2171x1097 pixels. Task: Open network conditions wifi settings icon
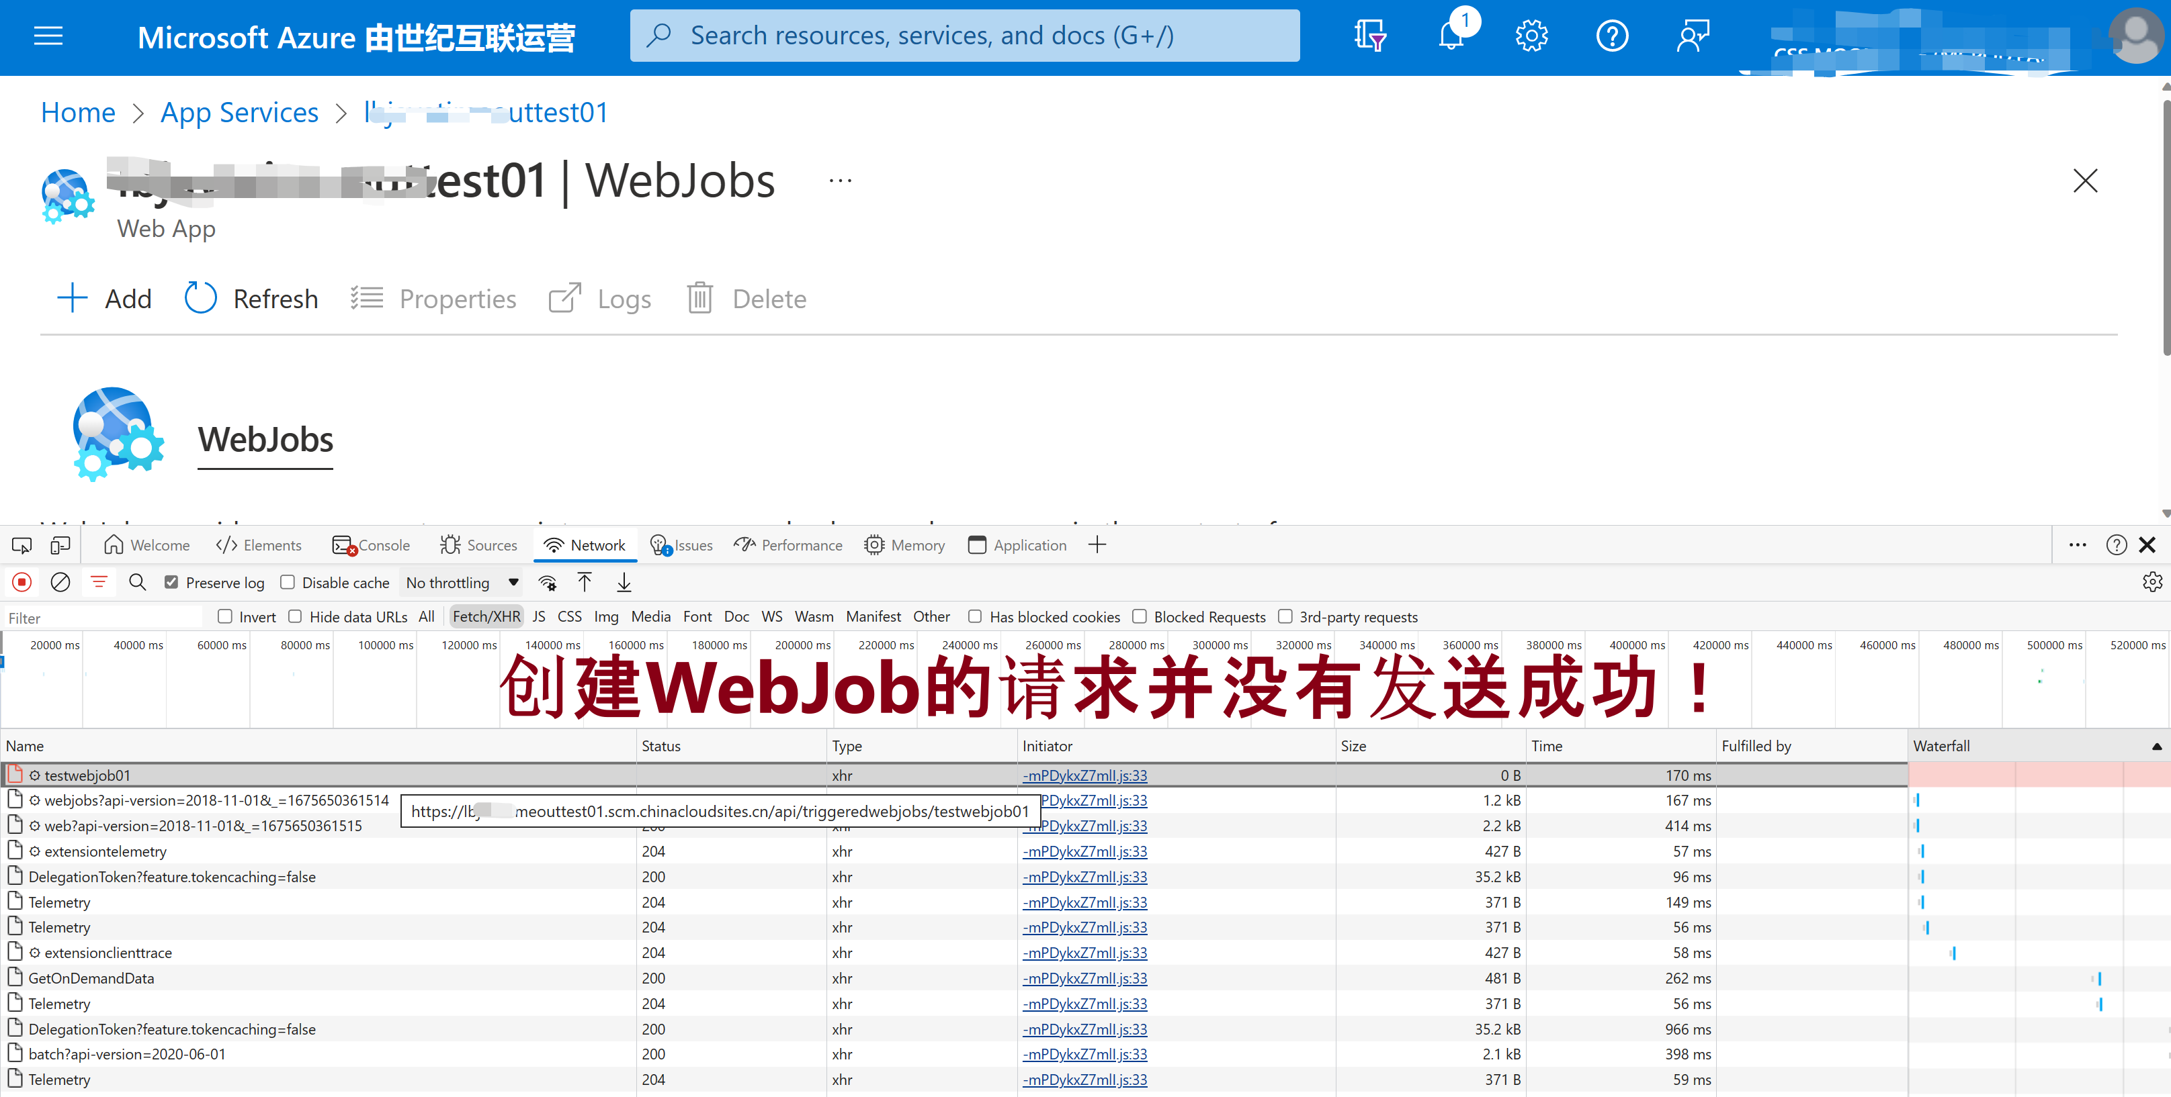coord(548,582)
